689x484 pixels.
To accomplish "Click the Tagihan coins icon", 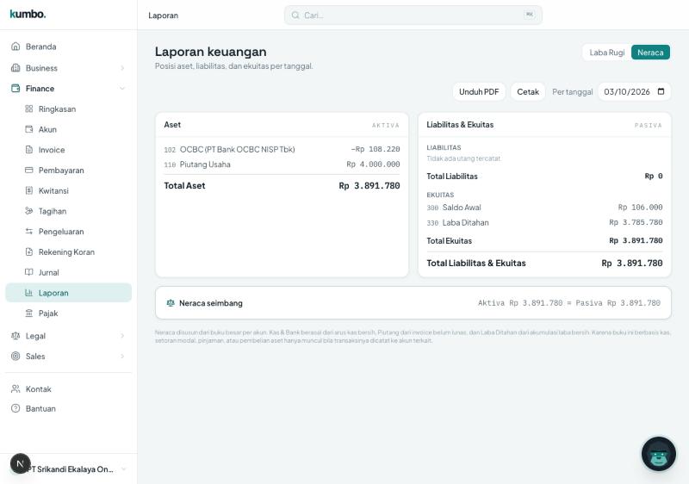I will coord(29,211).
